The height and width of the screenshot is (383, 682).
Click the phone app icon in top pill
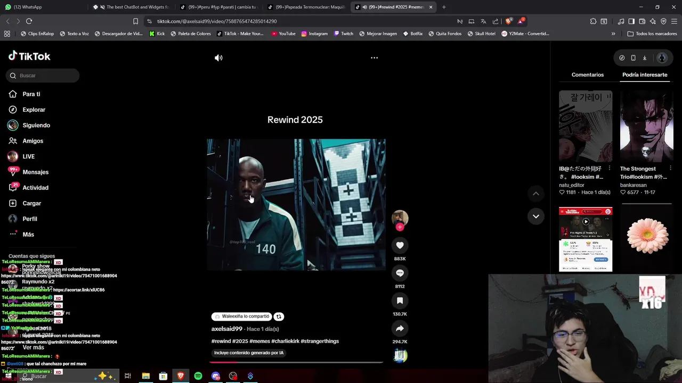point(633,58)
